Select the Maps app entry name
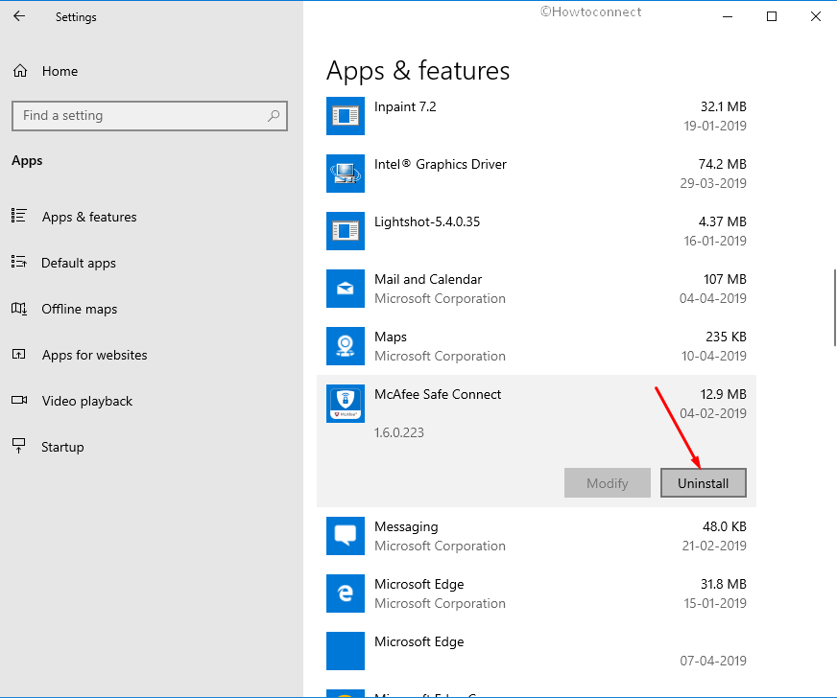 (391, 337)
